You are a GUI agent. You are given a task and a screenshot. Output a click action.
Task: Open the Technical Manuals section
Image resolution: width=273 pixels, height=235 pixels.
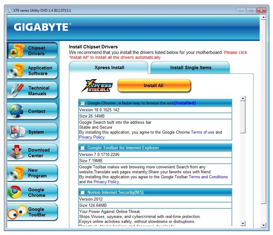click(x=32, y=91)
